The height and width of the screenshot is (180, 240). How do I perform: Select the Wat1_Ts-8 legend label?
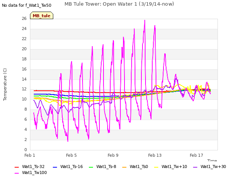tap(106, 166)
